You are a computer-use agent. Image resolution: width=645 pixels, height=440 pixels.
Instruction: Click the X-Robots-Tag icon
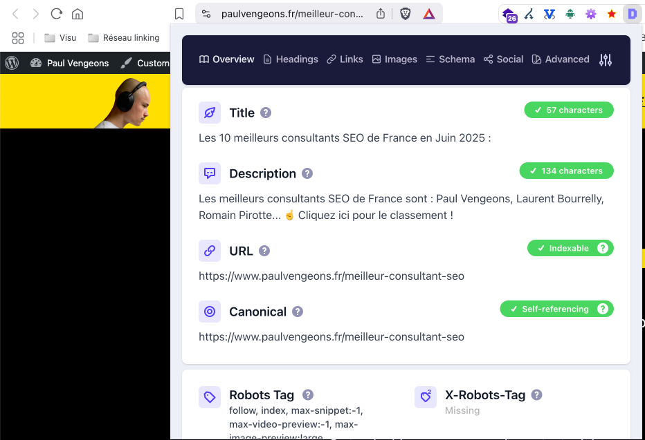click(426, 397)
